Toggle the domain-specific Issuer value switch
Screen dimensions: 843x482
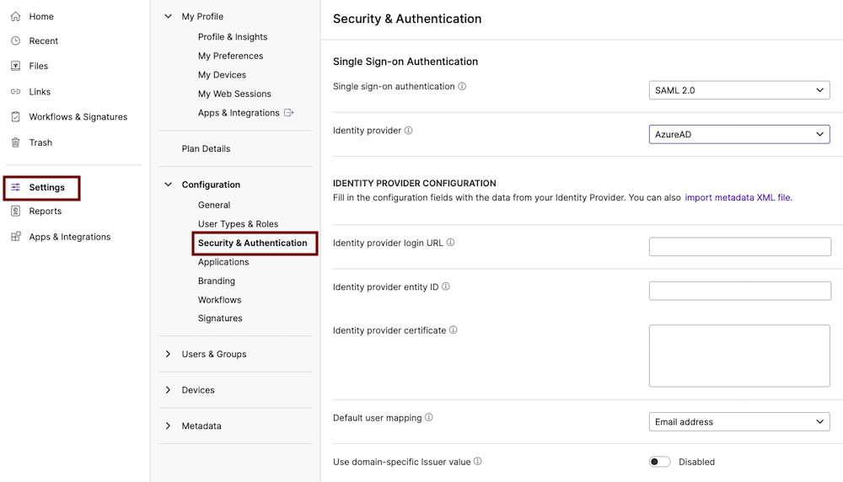[x=660, y=462]
